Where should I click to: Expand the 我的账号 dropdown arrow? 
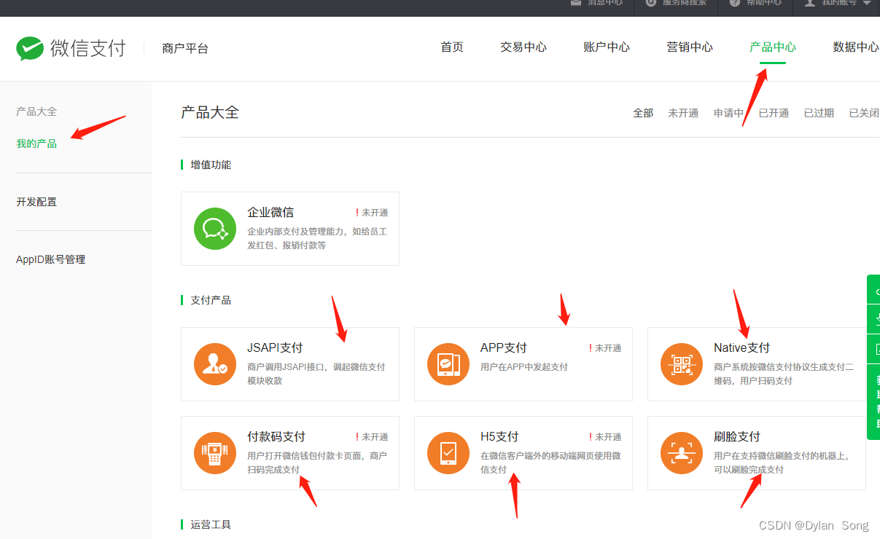867,3
